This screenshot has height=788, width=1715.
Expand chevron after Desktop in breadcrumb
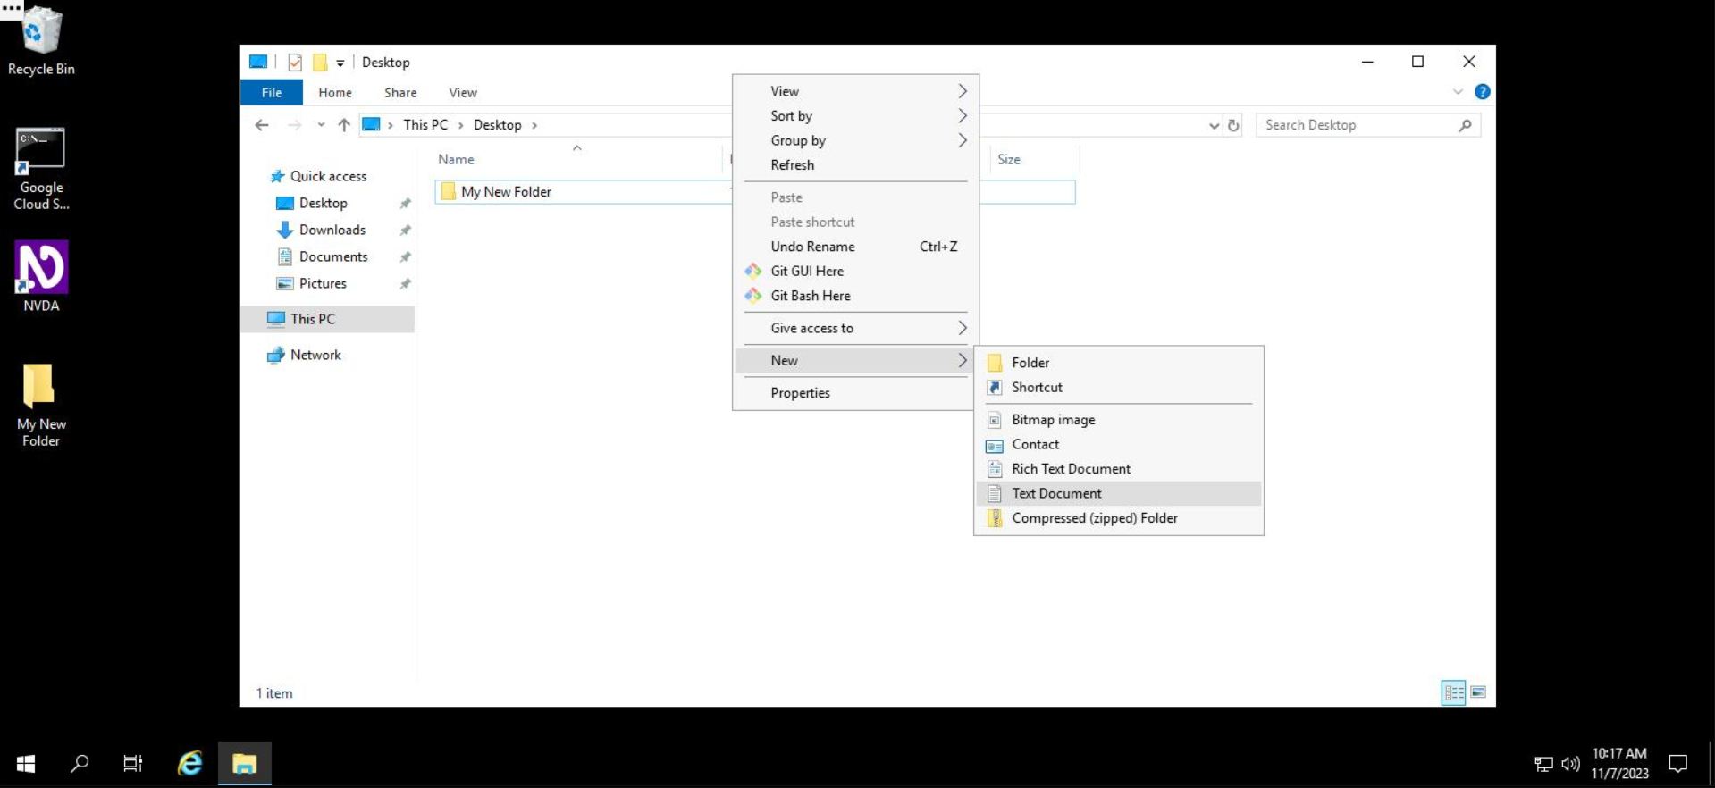(x=534, y=125)
